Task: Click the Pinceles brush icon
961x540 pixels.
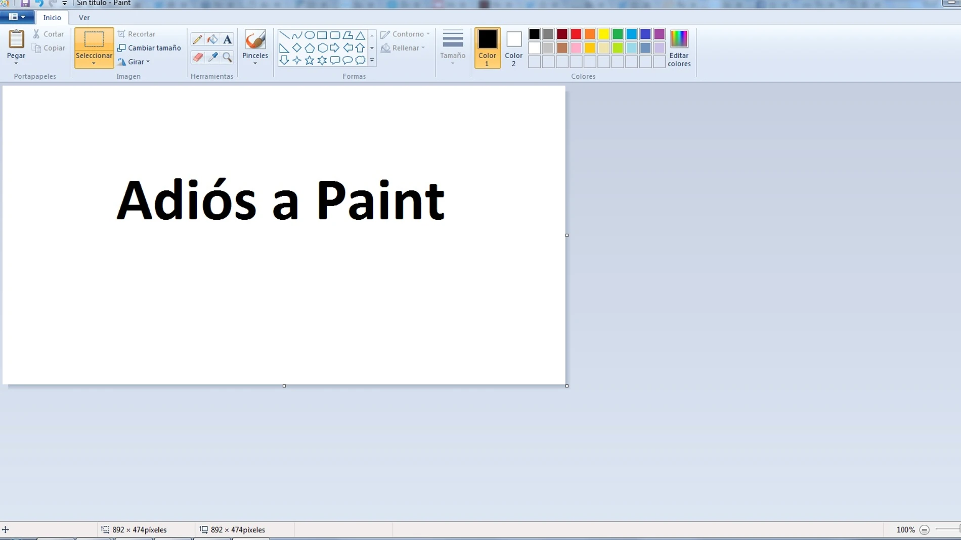Action: (255, 39)
